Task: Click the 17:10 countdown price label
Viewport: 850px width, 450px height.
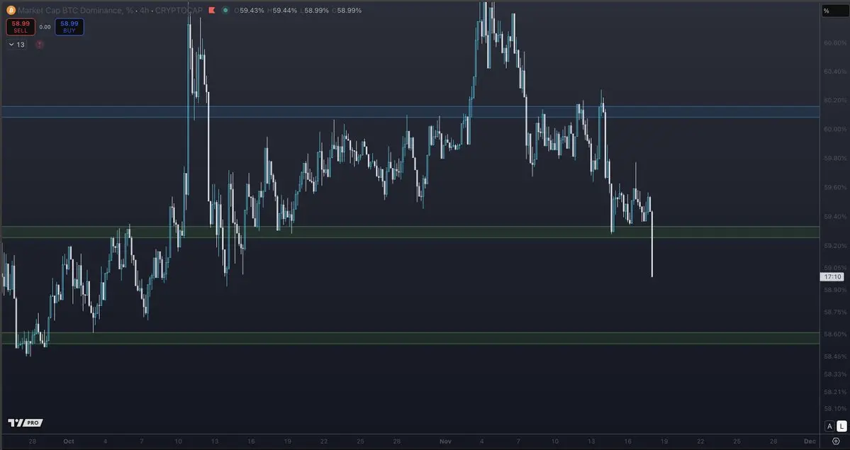Action: tap(832, 276)
